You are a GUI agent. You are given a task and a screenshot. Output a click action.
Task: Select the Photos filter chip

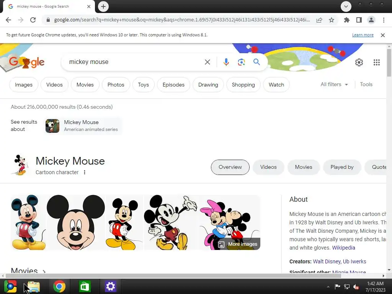click(x=116, y=85)
